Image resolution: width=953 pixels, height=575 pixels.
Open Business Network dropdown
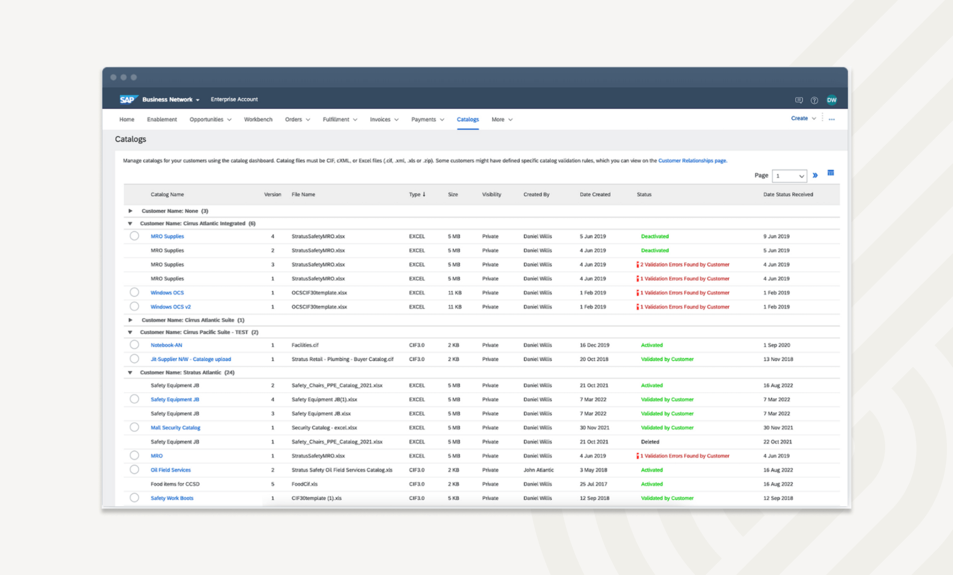coord(171,100)
